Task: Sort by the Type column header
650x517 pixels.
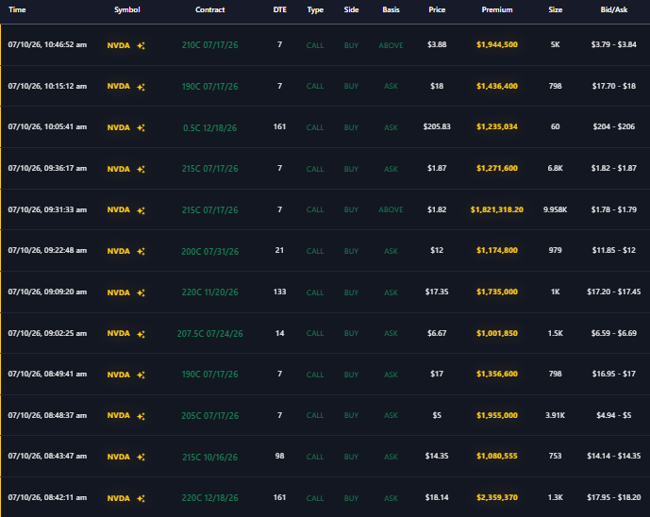Action: (315, 9)
